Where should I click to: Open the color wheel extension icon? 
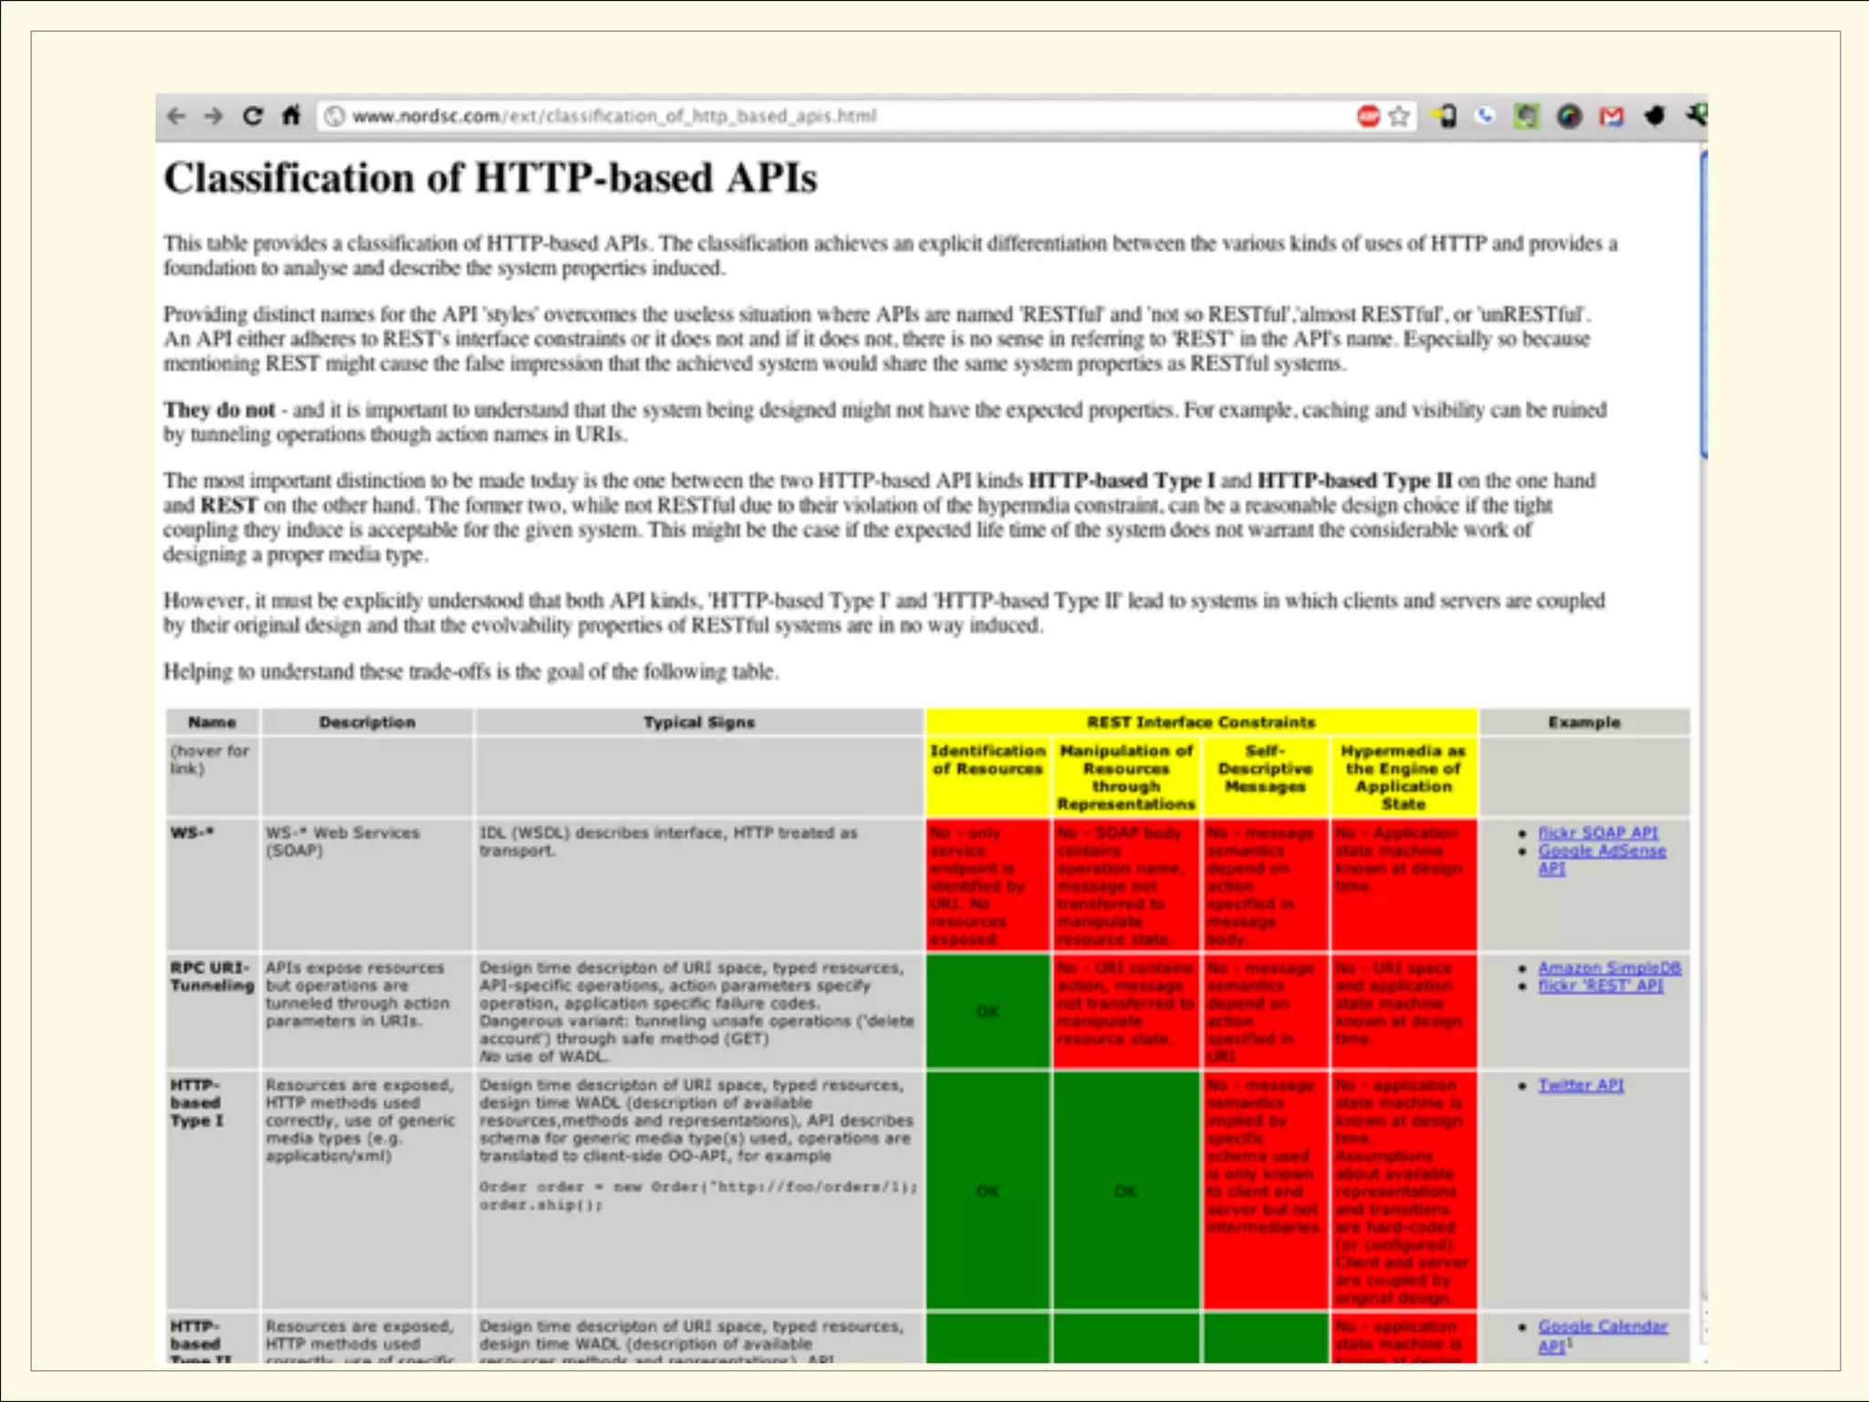pos(1569,116)
